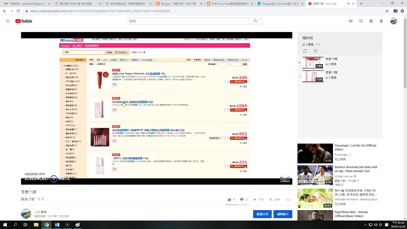Screen dimensions: 407x229
Task: Click the save to playlist button
Action: point(275,199)
